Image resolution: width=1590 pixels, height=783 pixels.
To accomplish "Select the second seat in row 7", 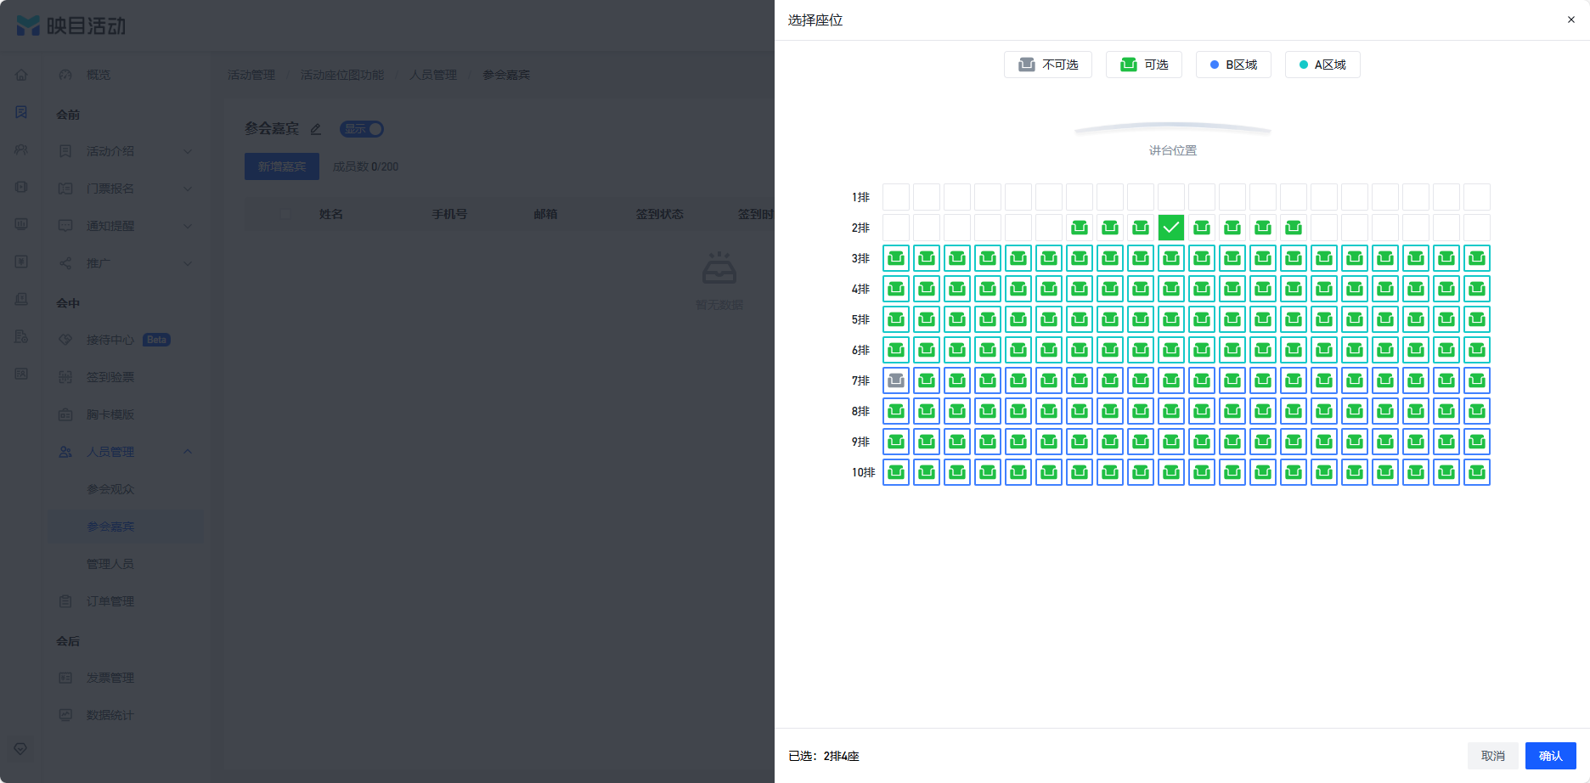I will [927, 380].
